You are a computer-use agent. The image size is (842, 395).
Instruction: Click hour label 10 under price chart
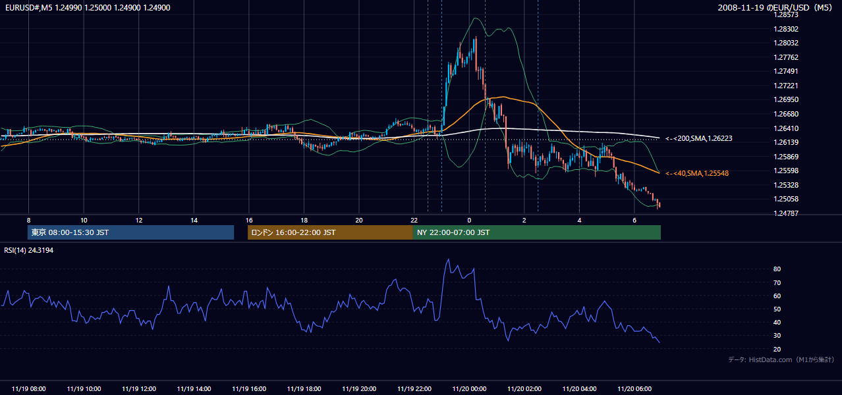(84, 220)
